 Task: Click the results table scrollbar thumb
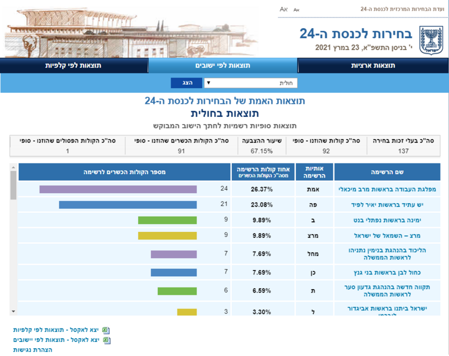(13, 185)
